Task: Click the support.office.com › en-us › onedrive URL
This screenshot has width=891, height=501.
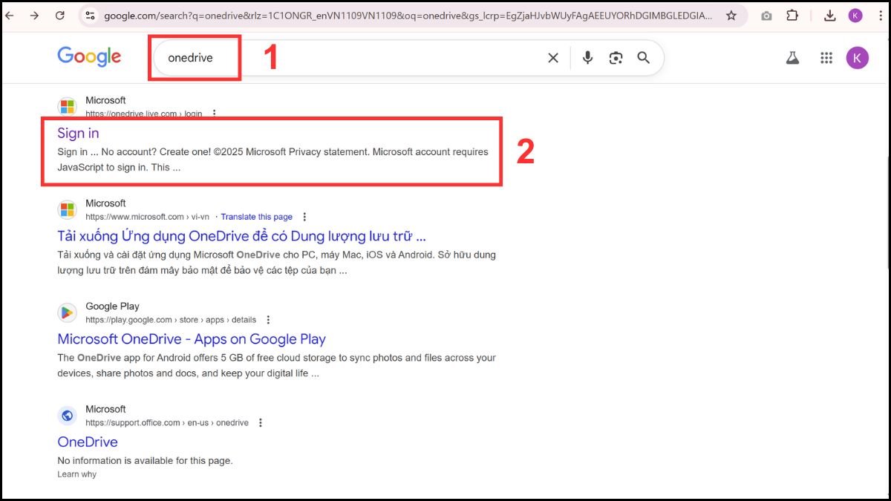Action: (167, 423)
